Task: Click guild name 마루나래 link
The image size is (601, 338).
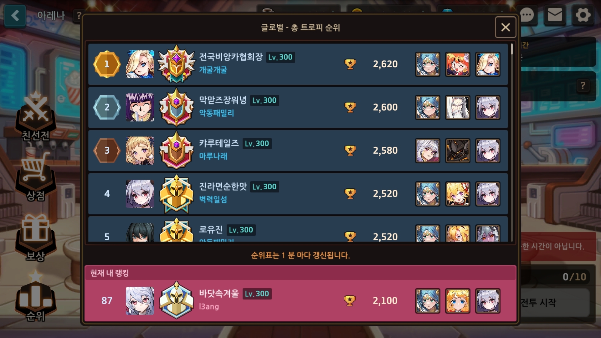Action: pos(213,156)
